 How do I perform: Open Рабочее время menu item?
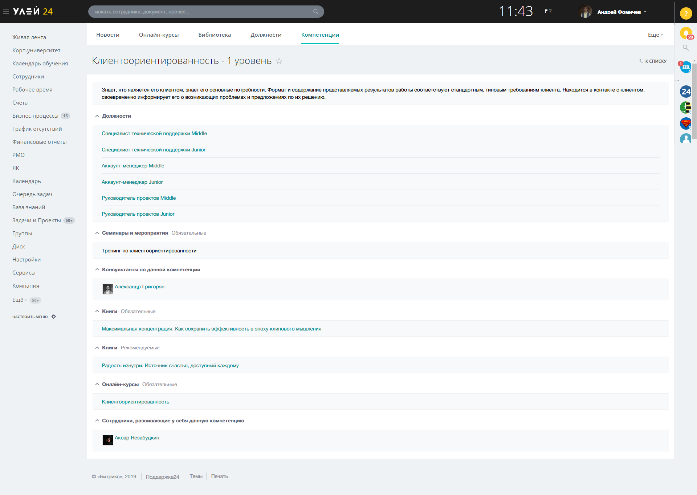(x=32, y=90)
